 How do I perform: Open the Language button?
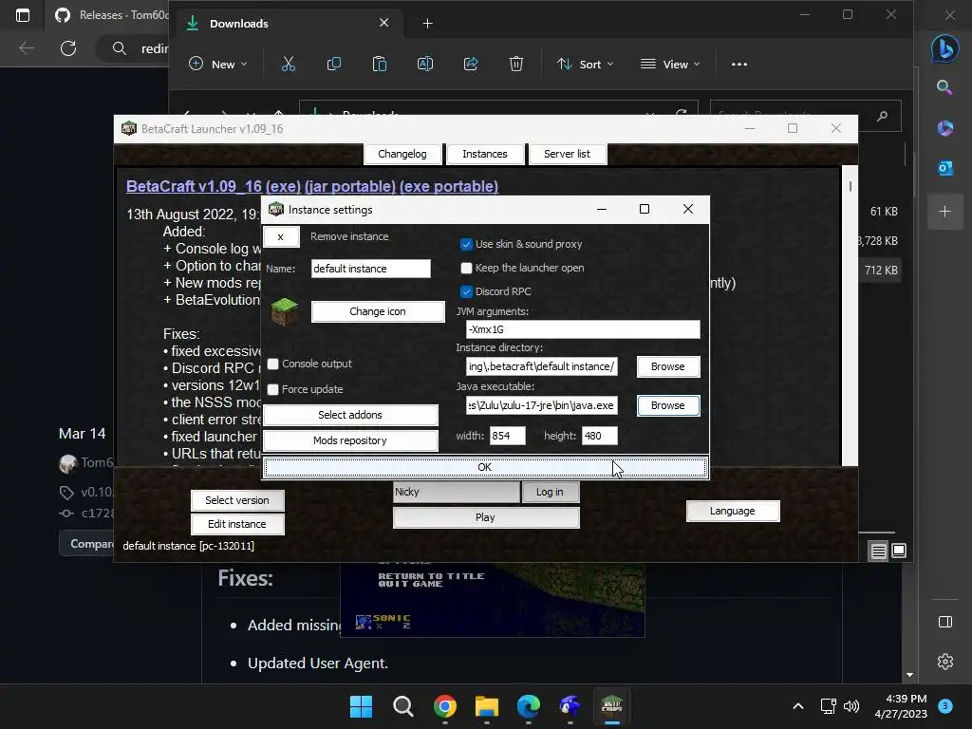(x=733, y=511)
